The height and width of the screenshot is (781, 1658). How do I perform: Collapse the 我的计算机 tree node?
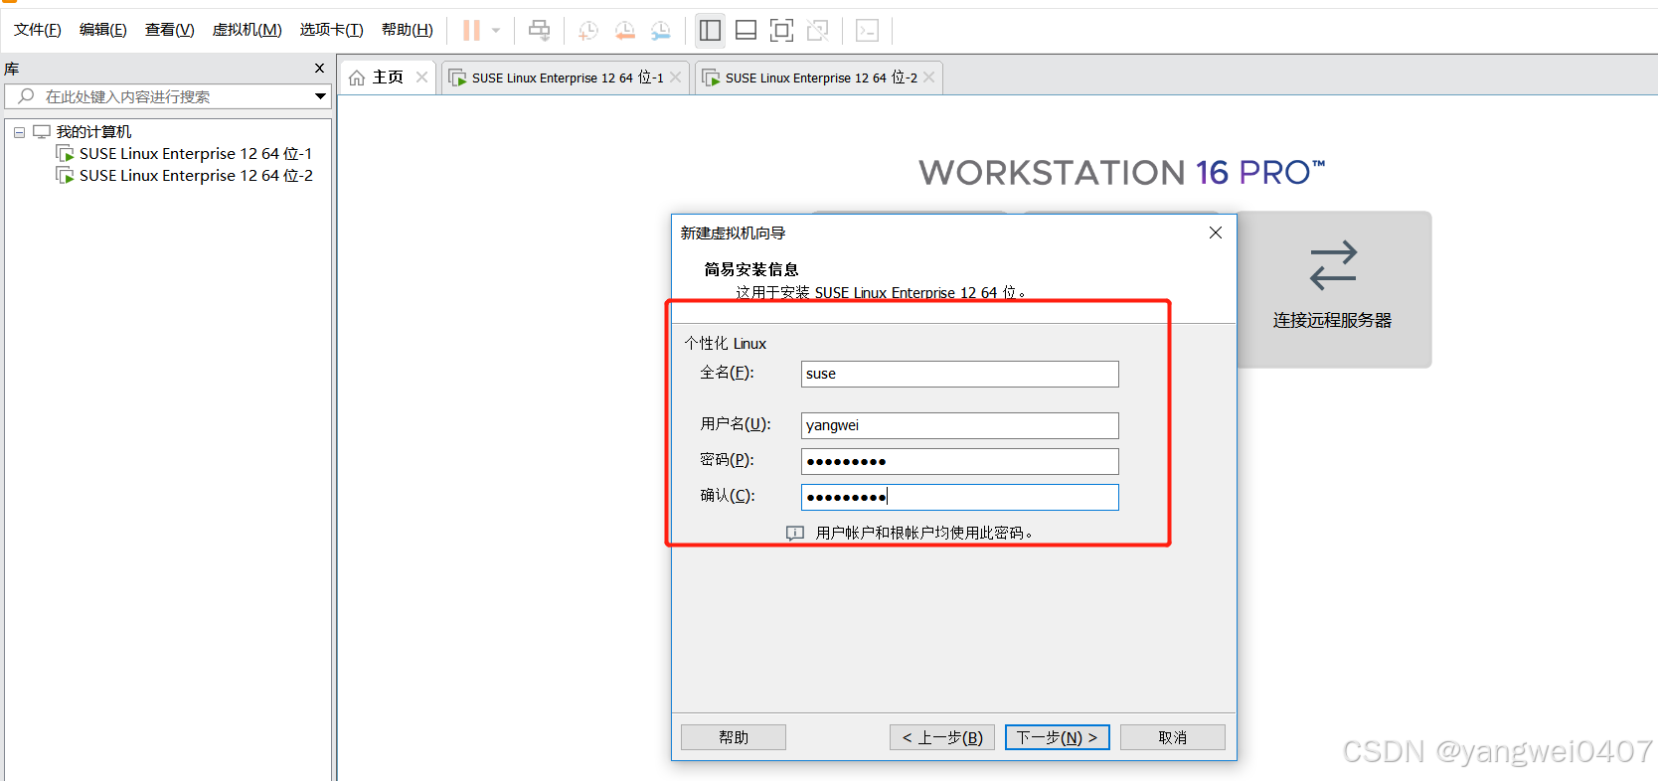click(19, 132)
